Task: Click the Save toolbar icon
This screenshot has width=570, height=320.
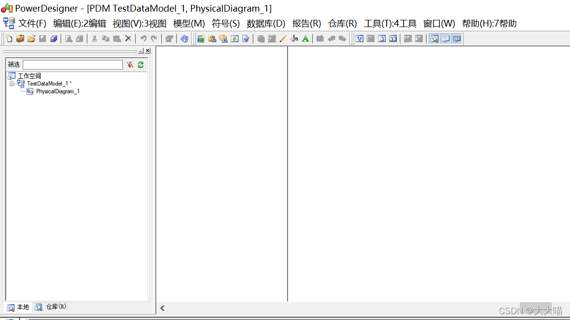Action: 43,39
